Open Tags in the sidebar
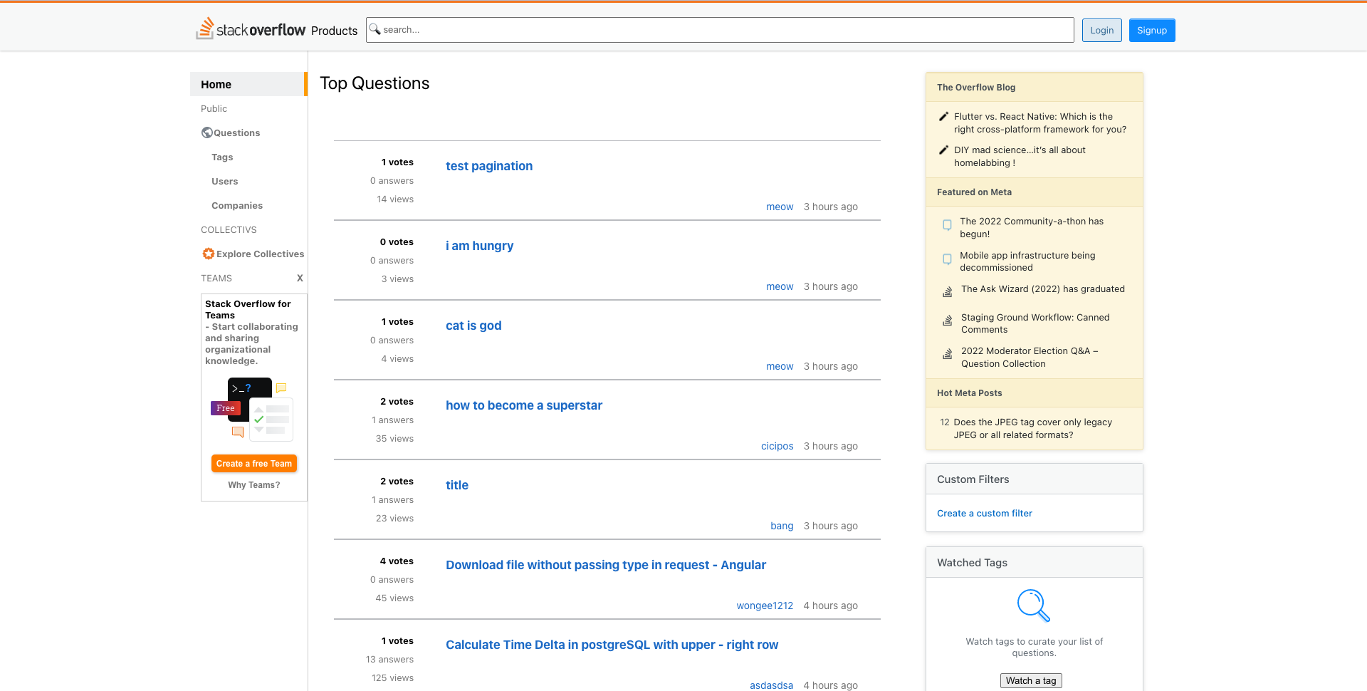Image resolution: width=1367 pixels, height=691 pixels. coord(222,157)
